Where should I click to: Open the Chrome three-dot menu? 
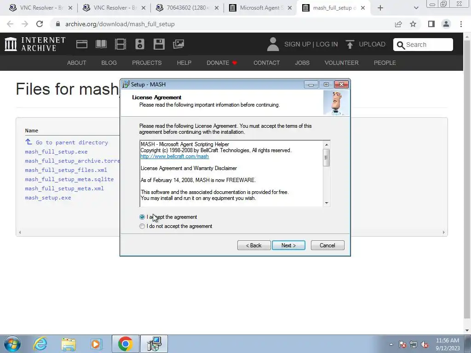tap(461, 24)
